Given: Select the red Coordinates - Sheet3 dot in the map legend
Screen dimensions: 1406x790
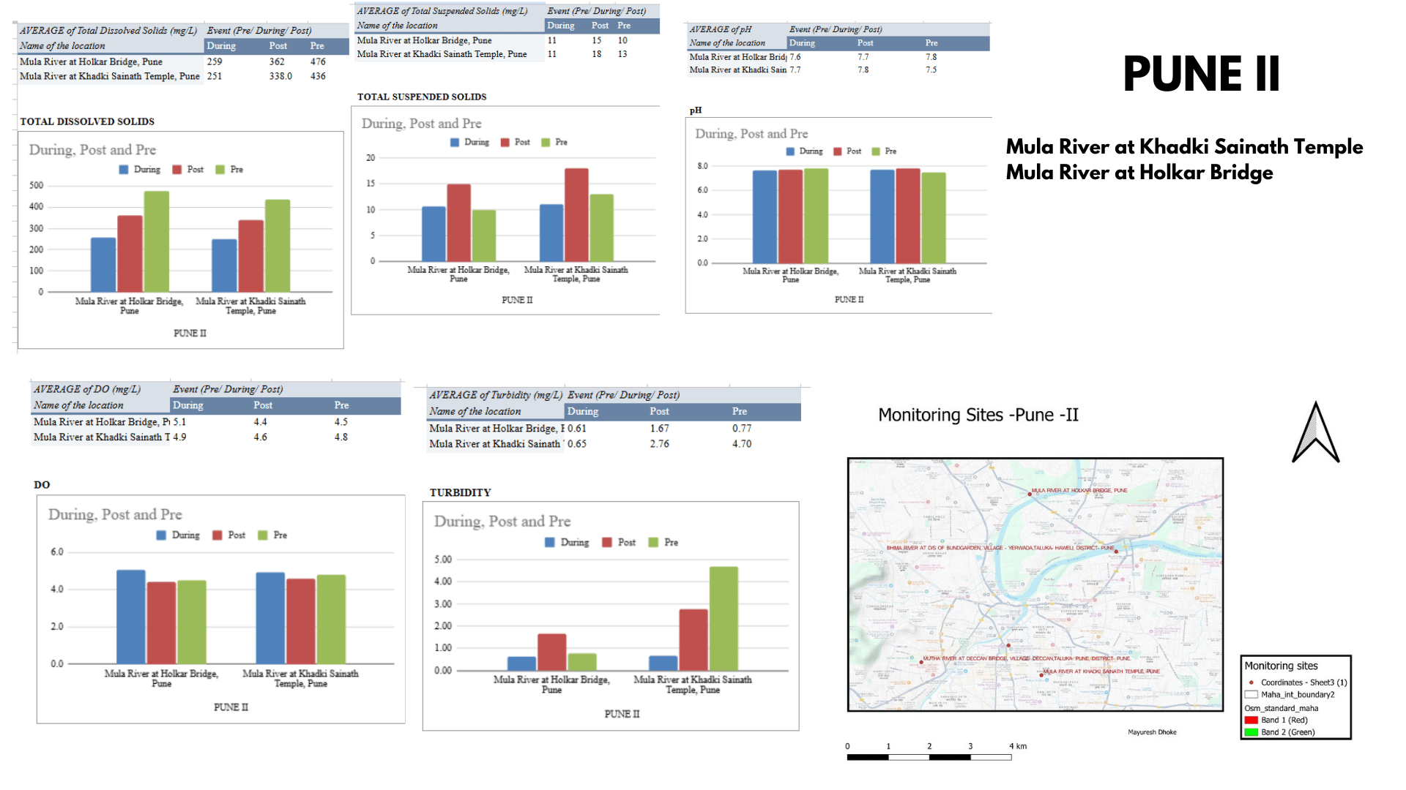Looking at the screenshot, I should (1251, 682).
